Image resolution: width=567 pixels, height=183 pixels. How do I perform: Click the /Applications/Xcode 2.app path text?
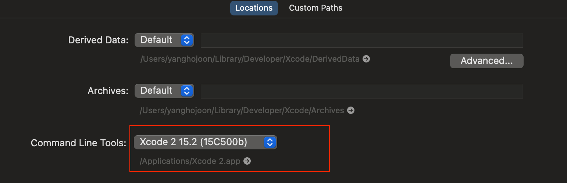[x=190, y=161]
